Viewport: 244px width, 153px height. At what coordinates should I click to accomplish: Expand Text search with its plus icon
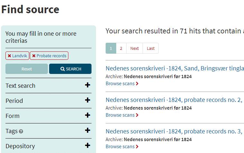[x=87, y=85]
